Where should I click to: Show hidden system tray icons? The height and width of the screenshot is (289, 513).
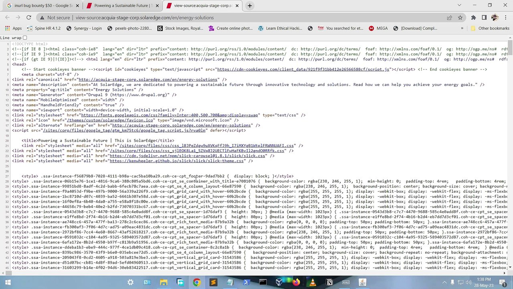point(444,282)
